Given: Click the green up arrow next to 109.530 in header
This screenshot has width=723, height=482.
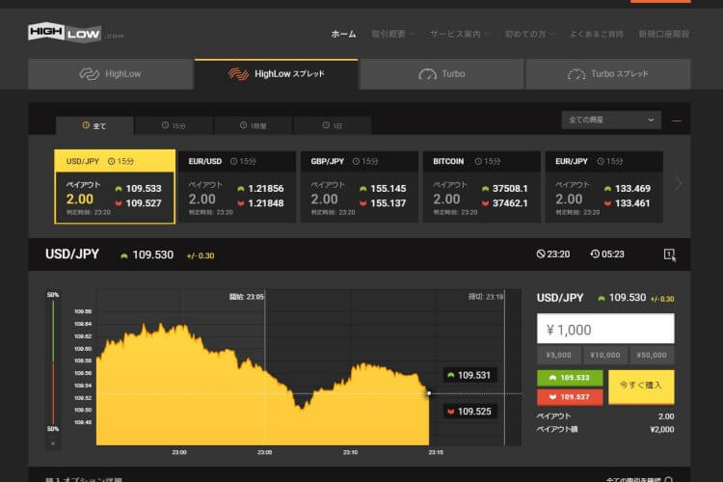Looking at the screenshot, I should tap(124, 255).
